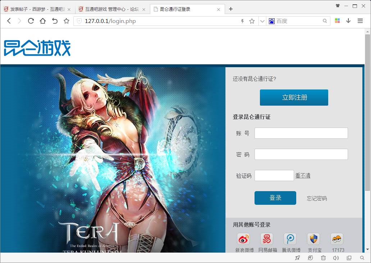
Task: Switch to the 互通吧游戏 管理中心 tab
Action: coord(112,9)
